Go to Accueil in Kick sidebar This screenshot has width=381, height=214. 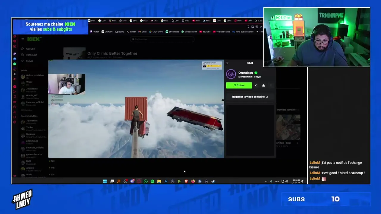(28, 49)
